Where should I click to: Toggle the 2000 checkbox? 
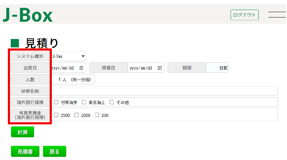pos(76,115)
